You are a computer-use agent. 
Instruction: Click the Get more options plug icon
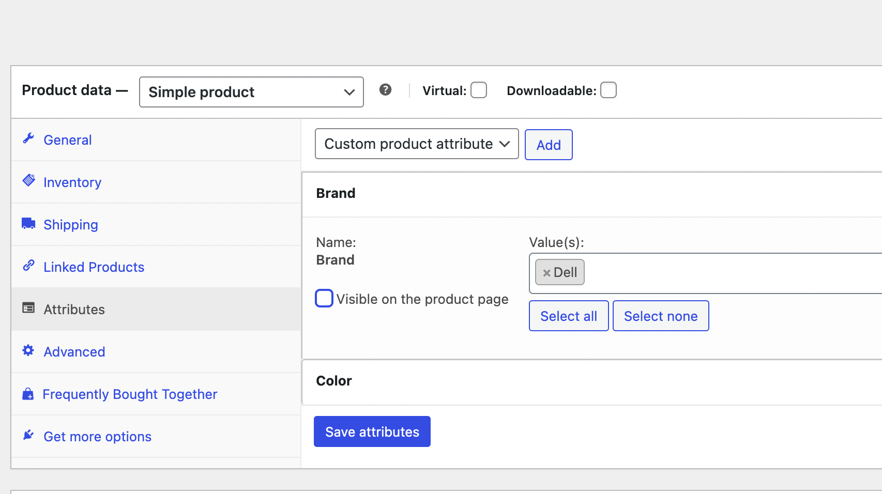point(28,435)
